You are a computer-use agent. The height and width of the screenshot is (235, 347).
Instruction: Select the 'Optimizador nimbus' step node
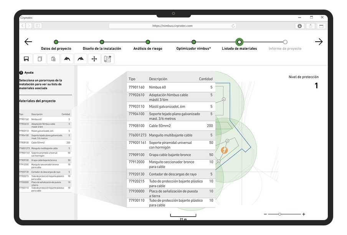pyautogui.click(x=193, y=42)
